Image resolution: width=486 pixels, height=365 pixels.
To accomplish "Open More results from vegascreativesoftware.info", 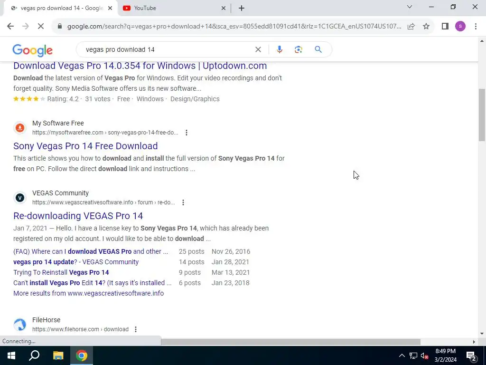I will tap(88, 293).
